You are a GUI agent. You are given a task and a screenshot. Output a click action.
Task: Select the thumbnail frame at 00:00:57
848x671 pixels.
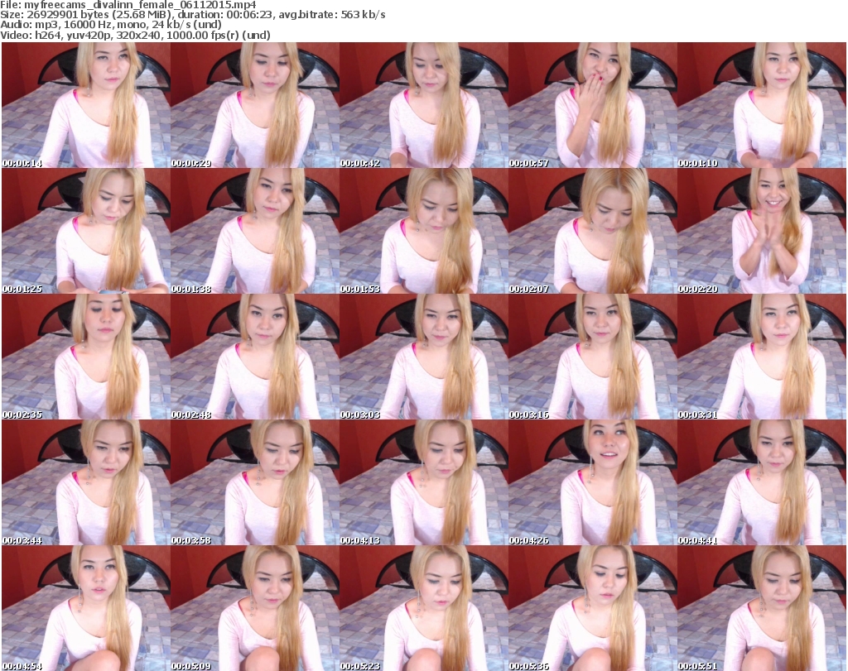tap(593, 105)
